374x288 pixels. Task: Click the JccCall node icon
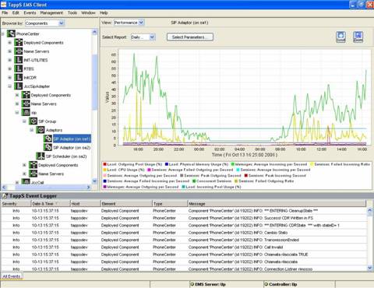coord(26,182)
